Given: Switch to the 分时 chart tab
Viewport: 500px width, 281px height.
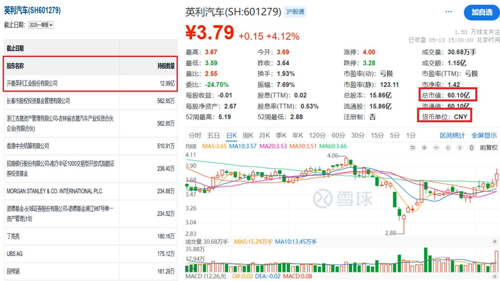Looking at the screenshot, I should pyautogui.click(x=195, y=135).
